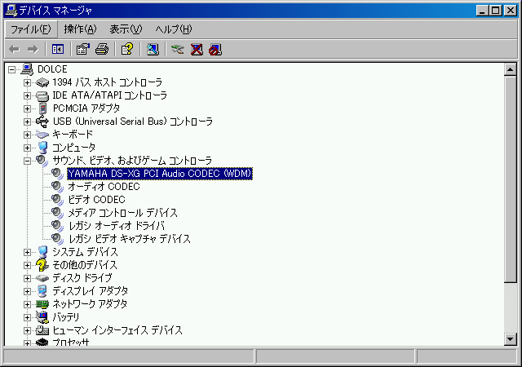Click the PCMCIA アダプタ icon
The image size is (522, 367).
click(42, 108)
